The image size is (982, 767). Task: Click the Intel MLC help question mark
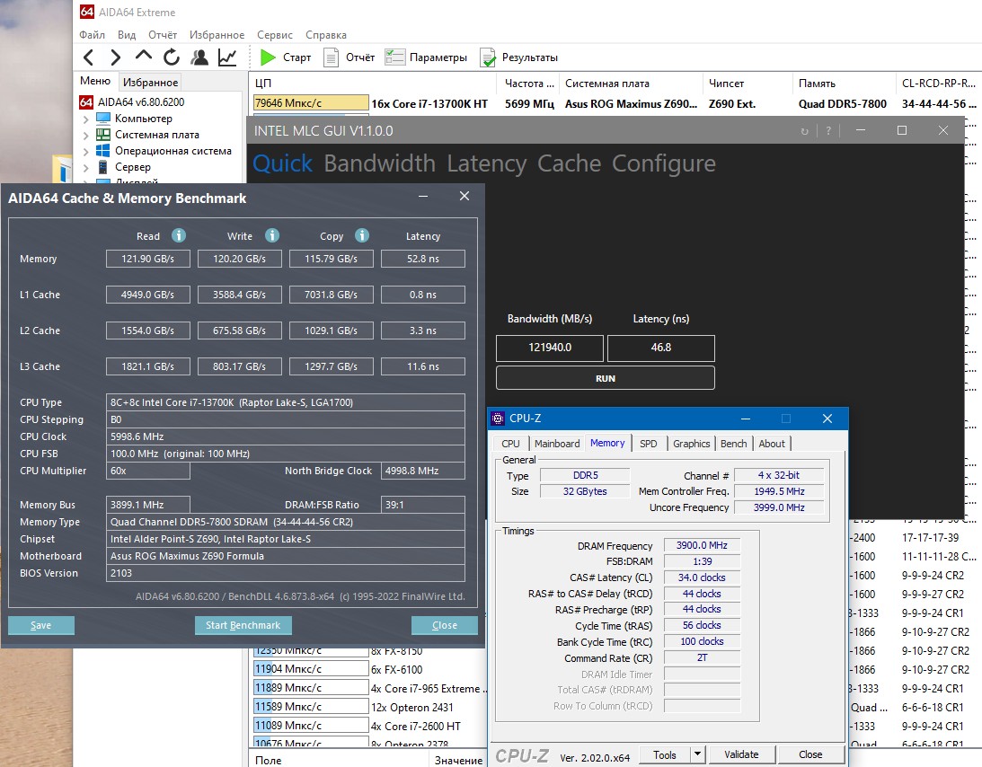tap(827, 131)
